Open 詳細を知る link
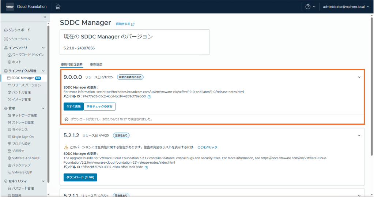Image resolution: width=374 pixels, height=197 pixels. pos(125,24)
